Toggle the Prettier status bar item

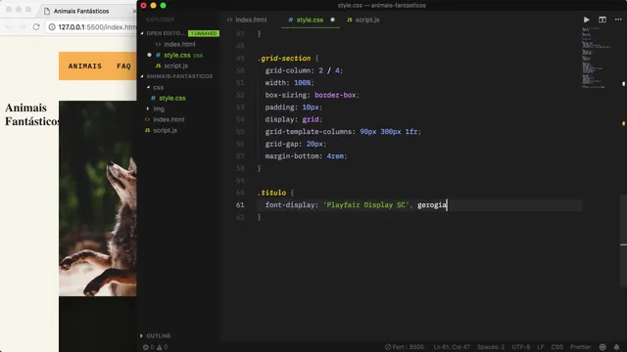pos(580,347)
